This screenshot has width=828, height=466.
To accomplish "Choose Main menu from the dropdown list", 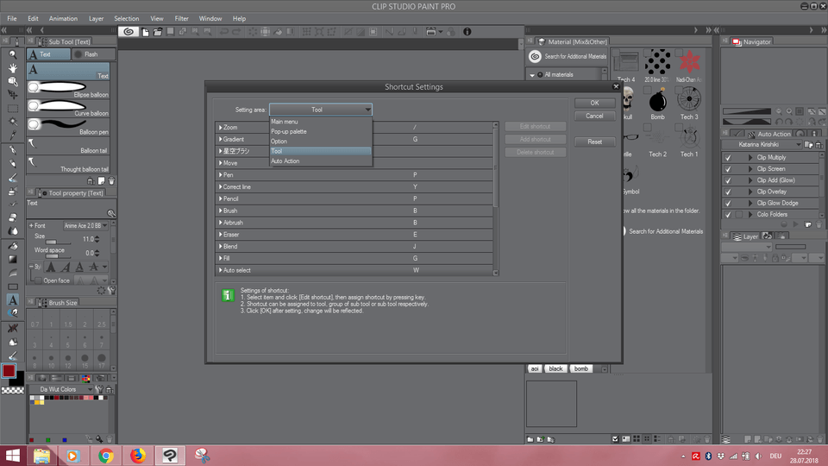I will pyautogui.click(x=285, y=122).
